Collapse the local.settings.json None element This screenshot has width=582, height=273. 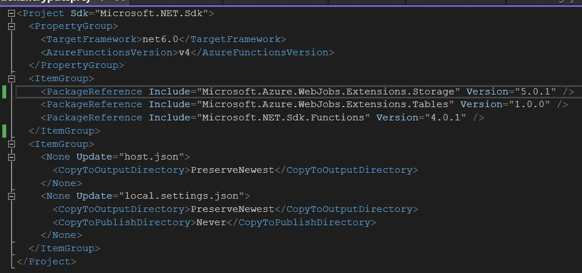12,196
